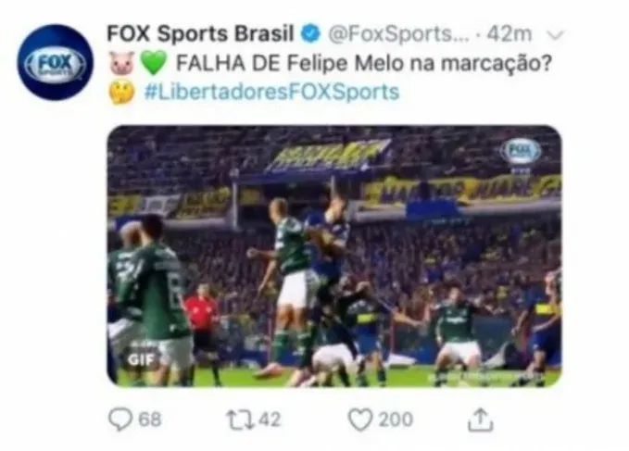Screen dimensions: 629x451
Task: Click the GIF badge on the media
Action: 141,359
